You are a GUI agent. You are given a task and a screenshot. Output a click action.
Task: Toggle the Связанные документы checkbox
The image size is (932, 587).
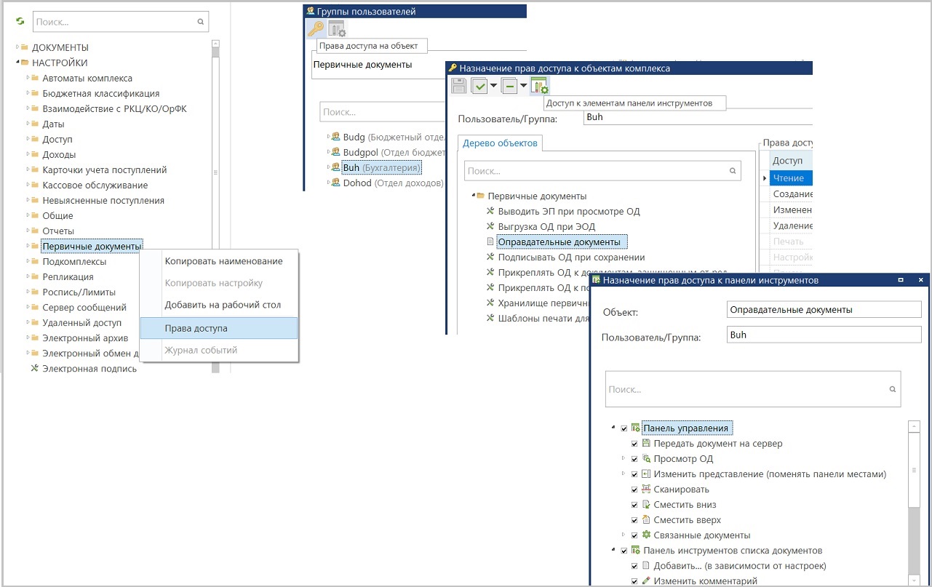(634, 535)
